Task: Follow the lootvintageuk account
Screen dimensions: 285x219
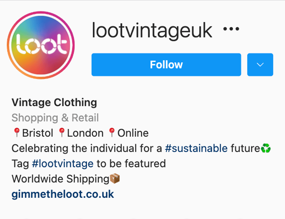Action: pos(166,64)
